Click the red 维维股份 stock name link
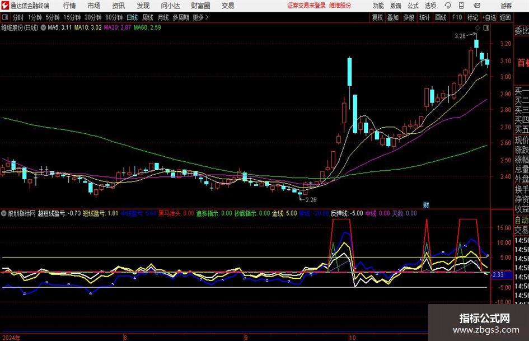Viewport: 529px width, 341px height. click(340, 6)
